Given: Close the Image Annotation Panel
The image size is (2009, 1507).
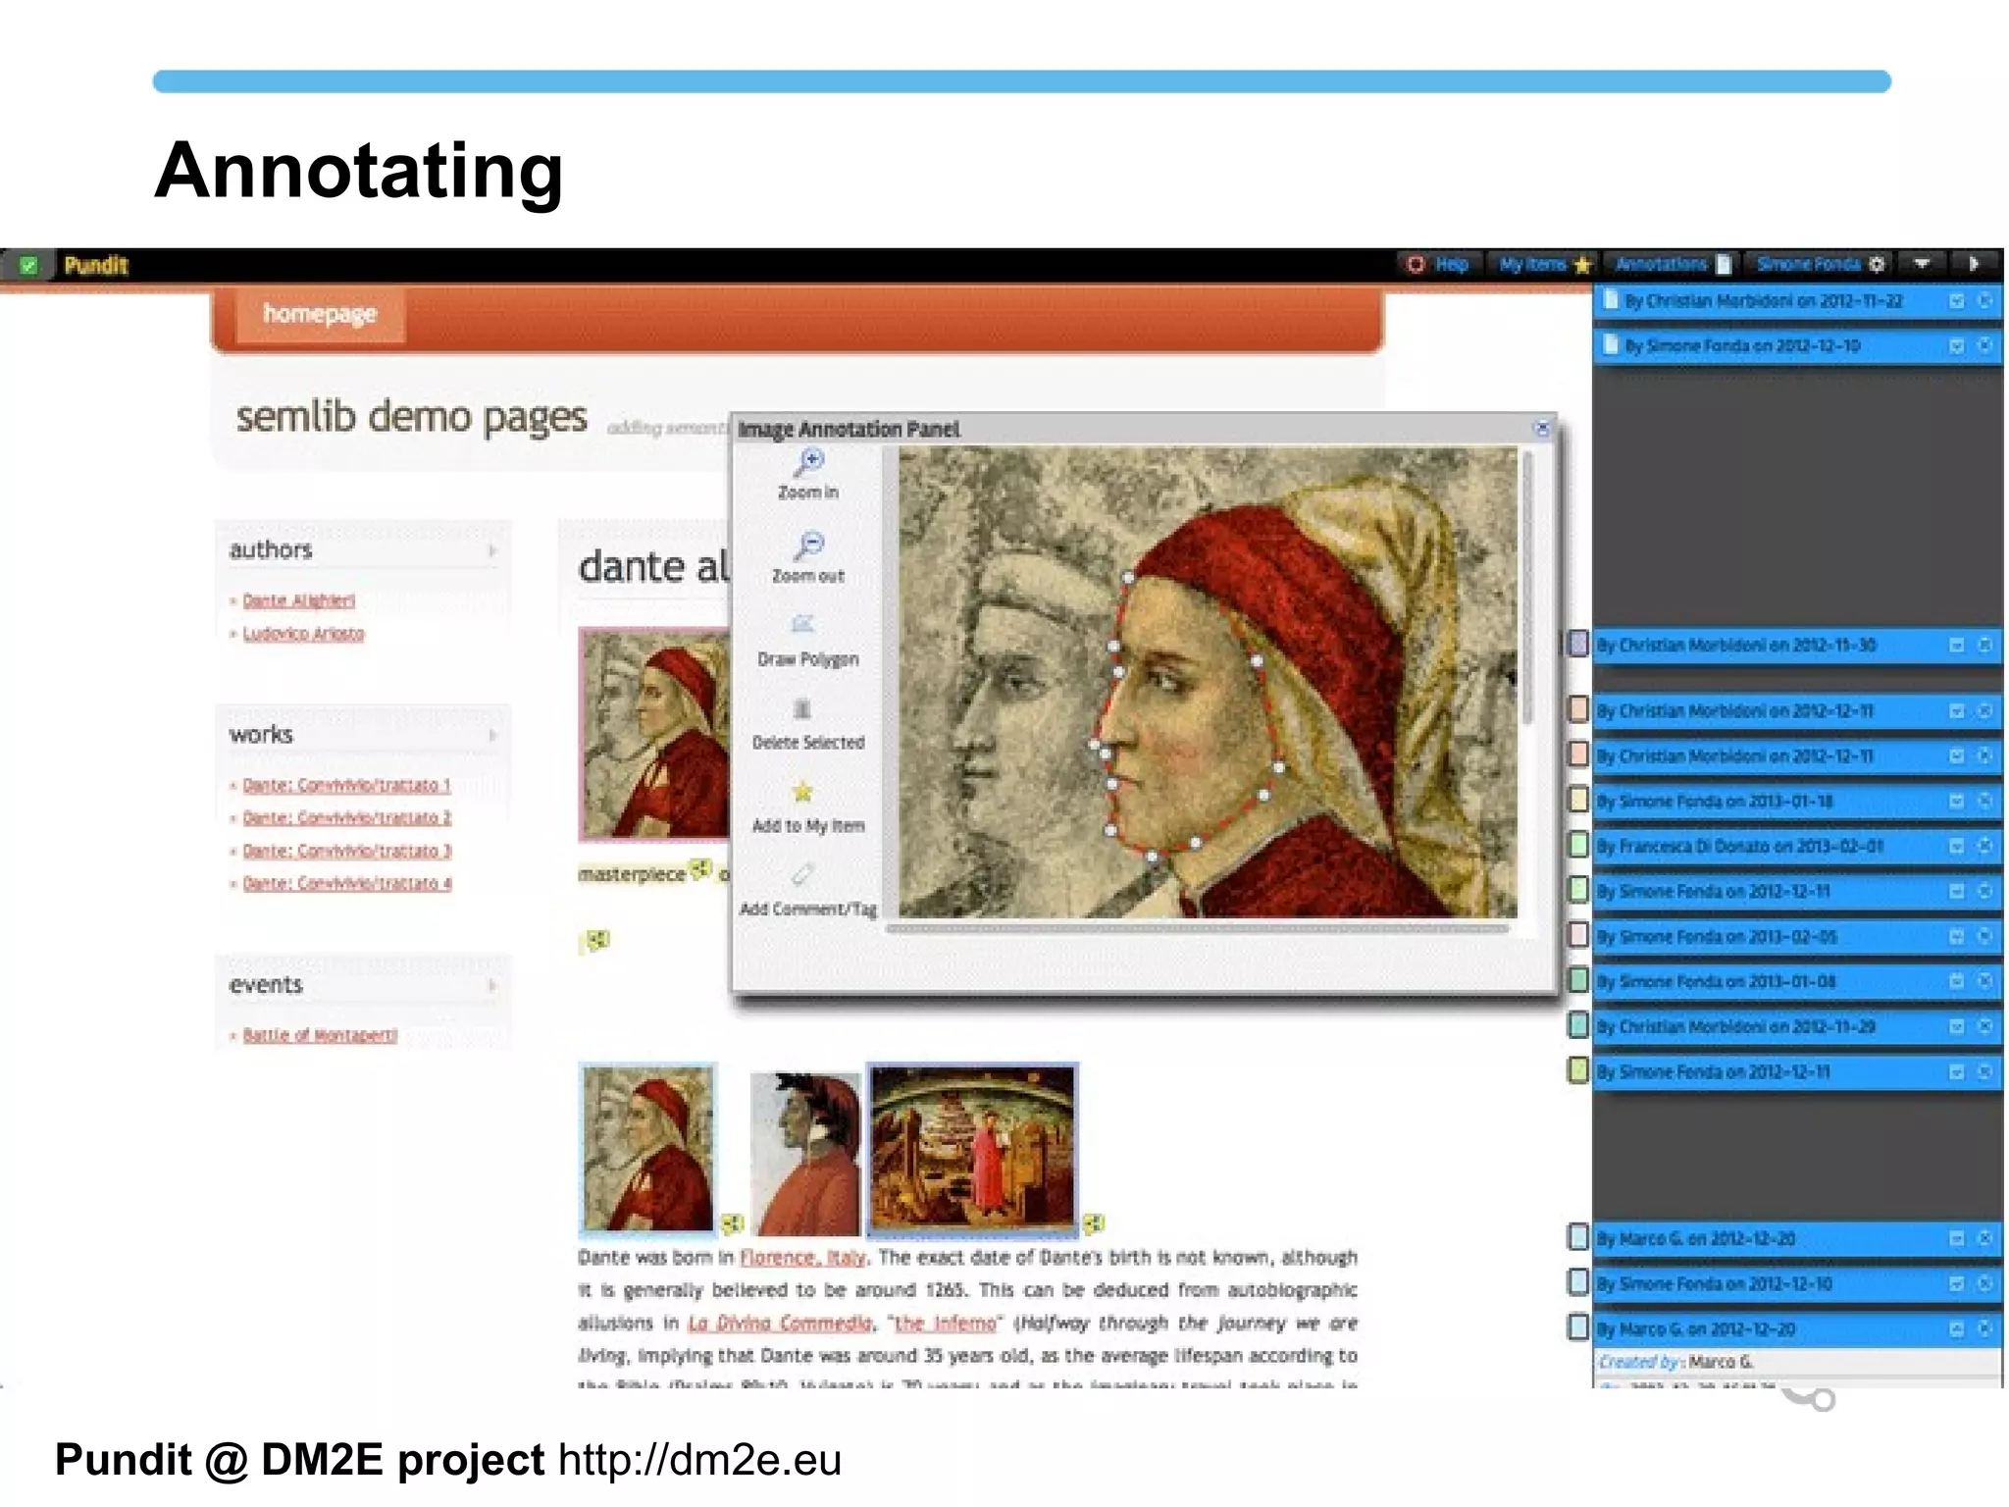Looking at the screenshot, I should [x=1541, y=428].
